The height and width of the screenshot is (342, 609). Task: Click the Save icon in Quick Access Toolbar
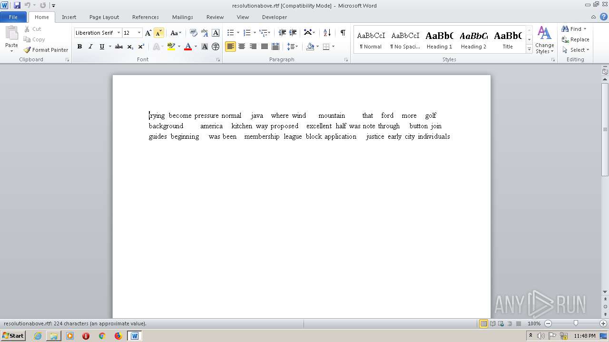tap(17, 5)
